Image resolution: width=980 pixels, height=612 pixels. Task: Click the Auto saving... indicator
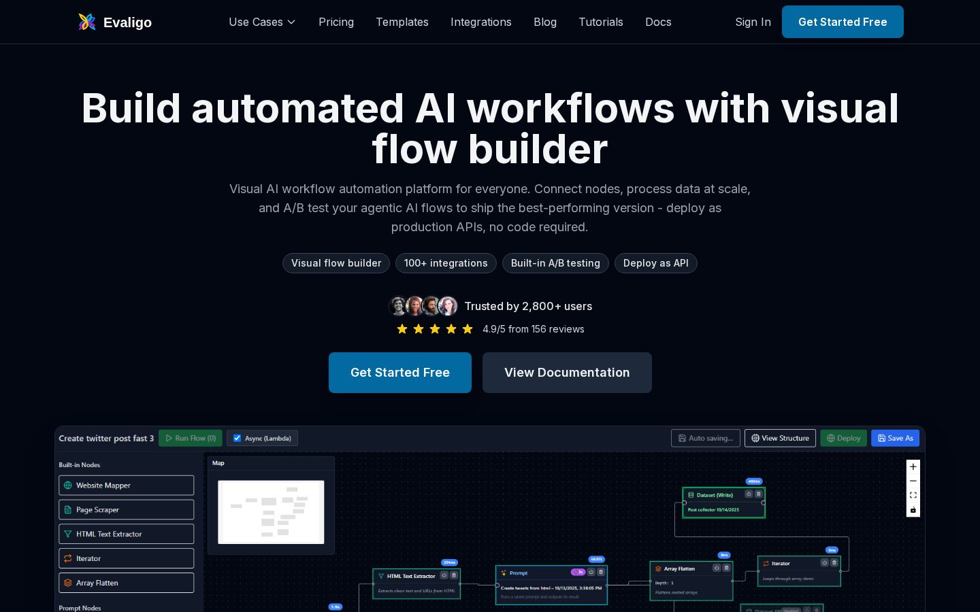click(706, 438)
